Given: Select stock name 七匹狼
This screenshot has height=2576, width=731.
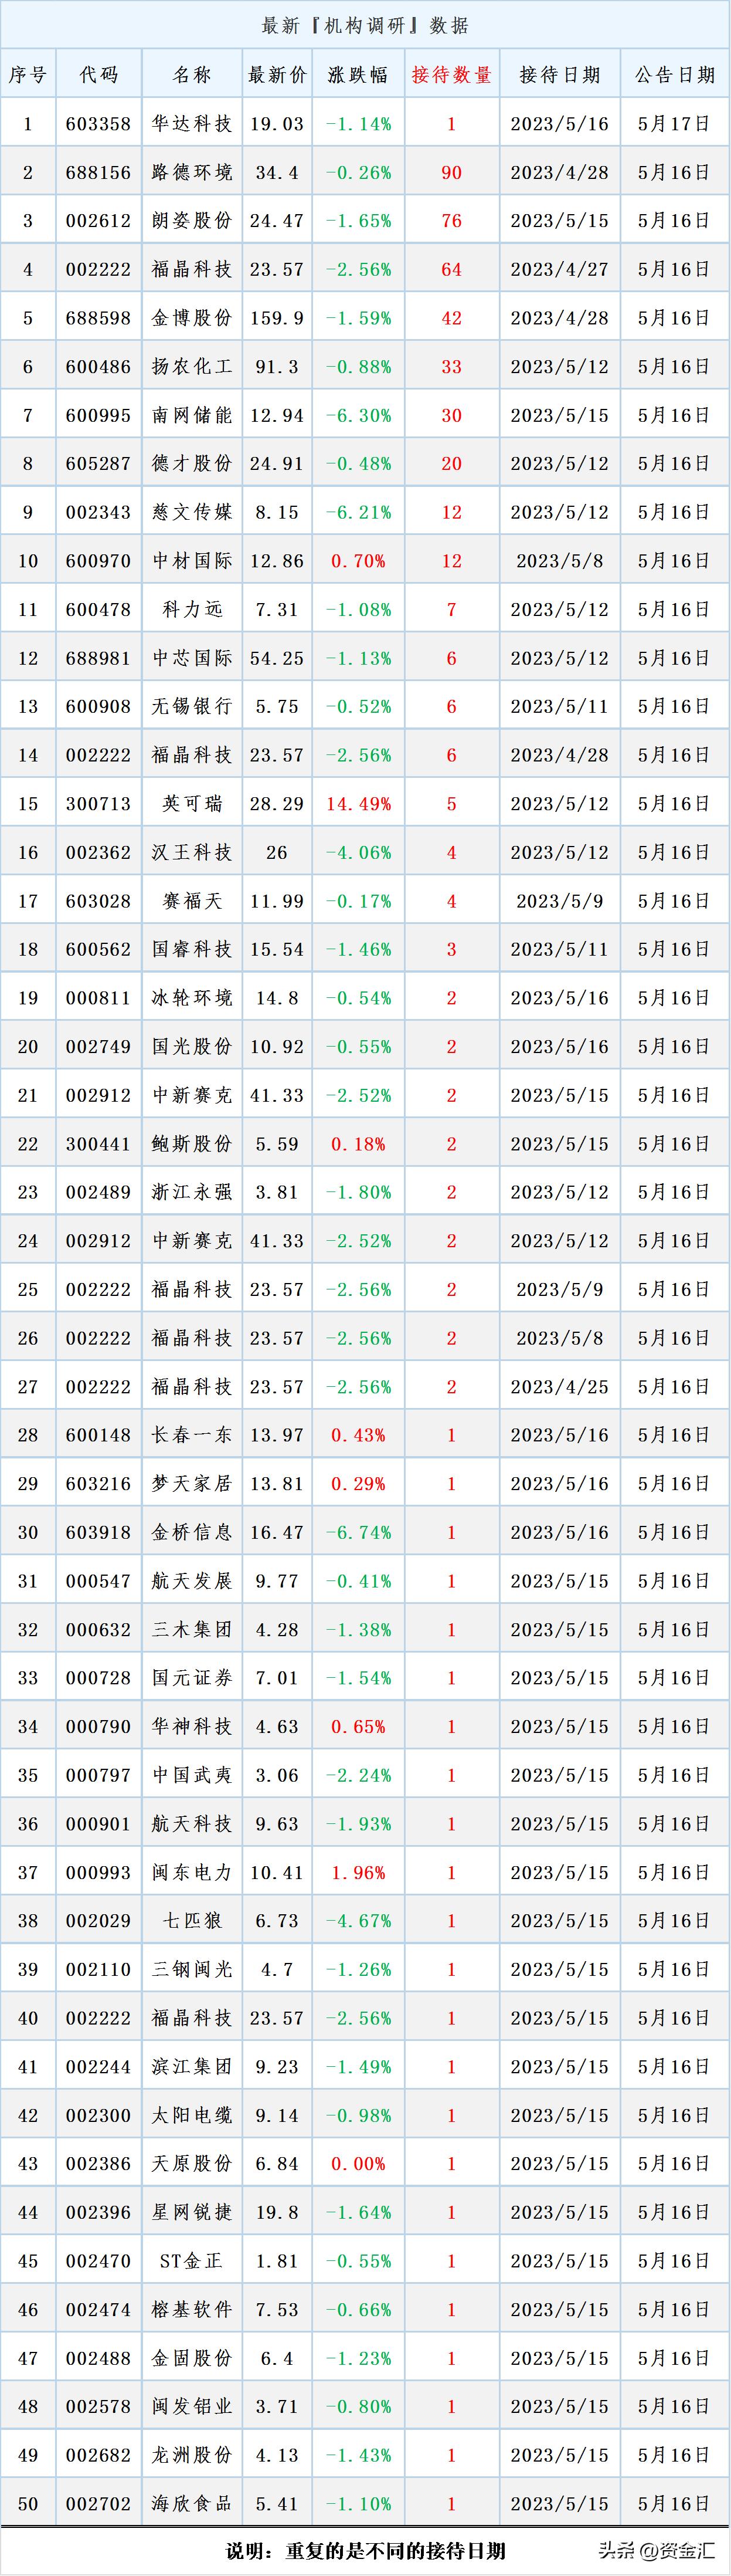Looking at the screenshot, I should click(192, 1921).
